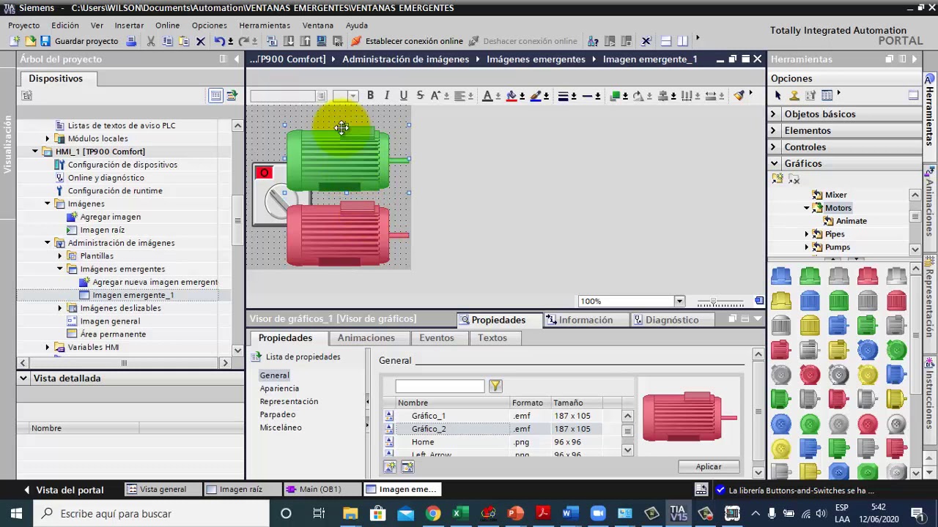Select Apariencia in the property list
This screenshot has width=938, height=527.
click(279, 389)
